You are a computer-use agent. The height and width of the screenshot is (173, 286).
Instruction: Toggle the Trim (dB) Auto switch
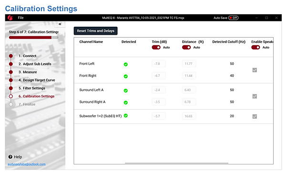(x=156, y=47)
